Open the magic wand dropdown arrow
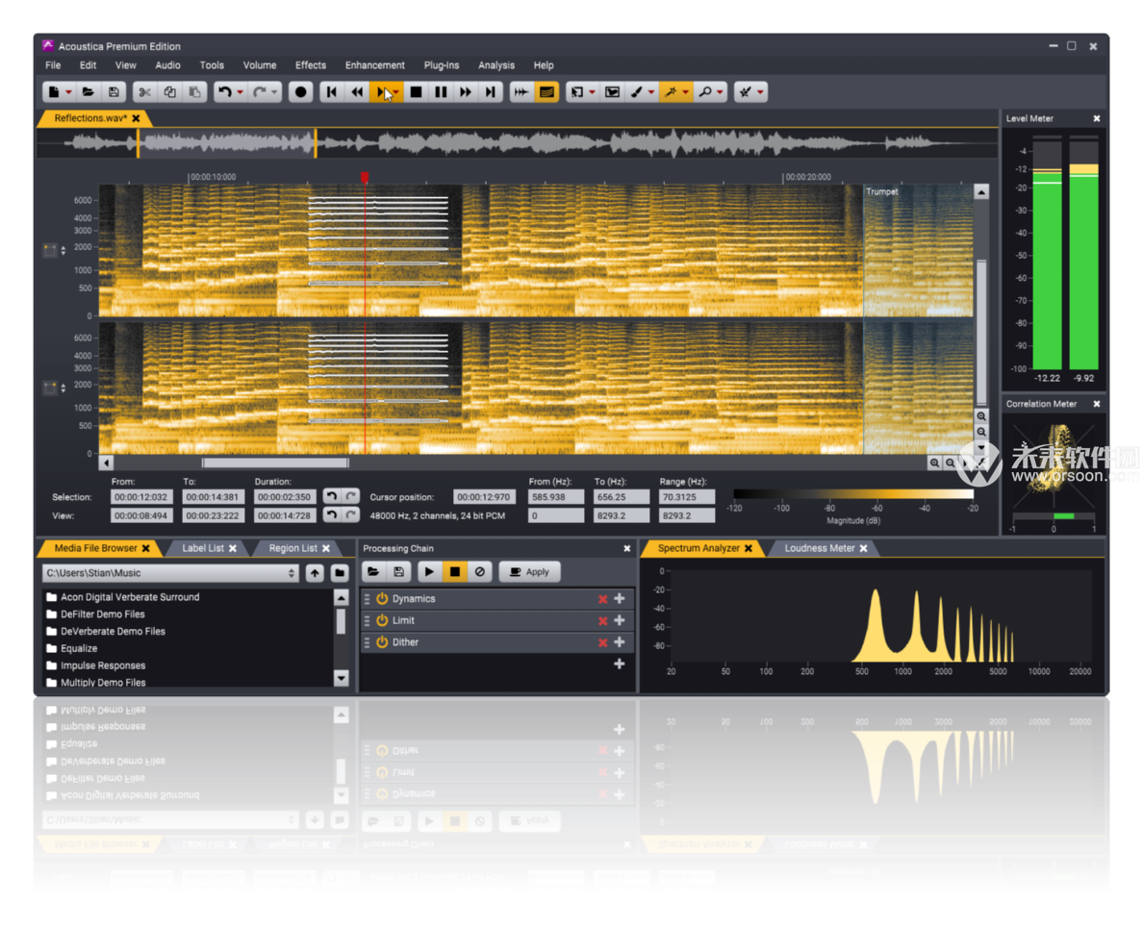Image resolution: width=1143 pixels, height=927 pixels. pos(686,92)
